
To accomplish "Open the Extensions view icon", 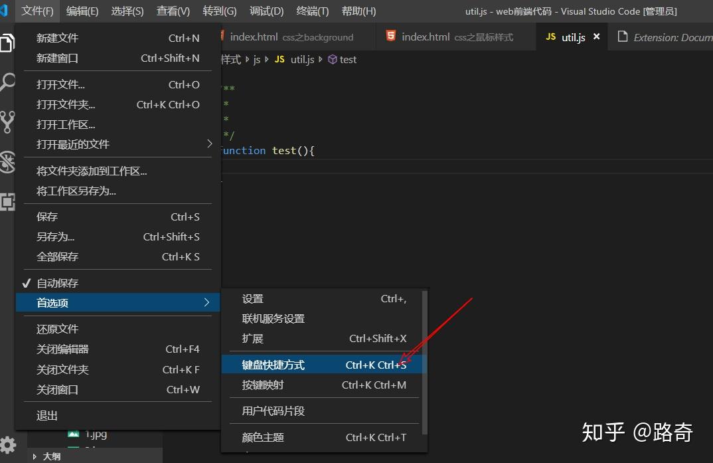I will (8, 202).
